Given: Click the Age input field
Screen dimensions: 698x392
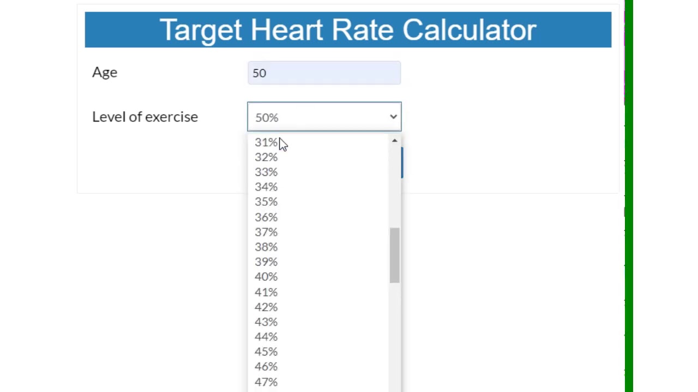Looking at the screenshot, I should pos(324,73).
